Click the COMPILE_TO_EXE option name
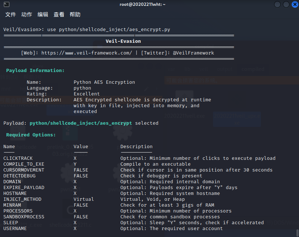 (24, 164)
